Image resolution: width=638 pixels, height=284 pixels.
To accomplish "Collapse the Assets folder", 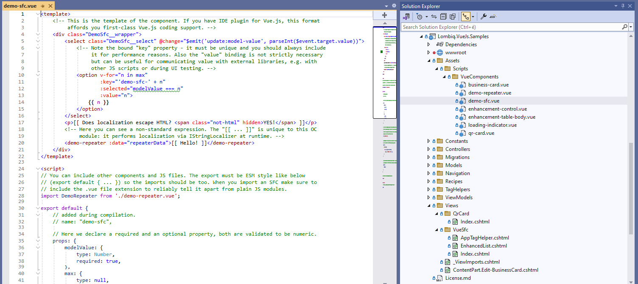I will pyautogui.click(x=428, y=61).
